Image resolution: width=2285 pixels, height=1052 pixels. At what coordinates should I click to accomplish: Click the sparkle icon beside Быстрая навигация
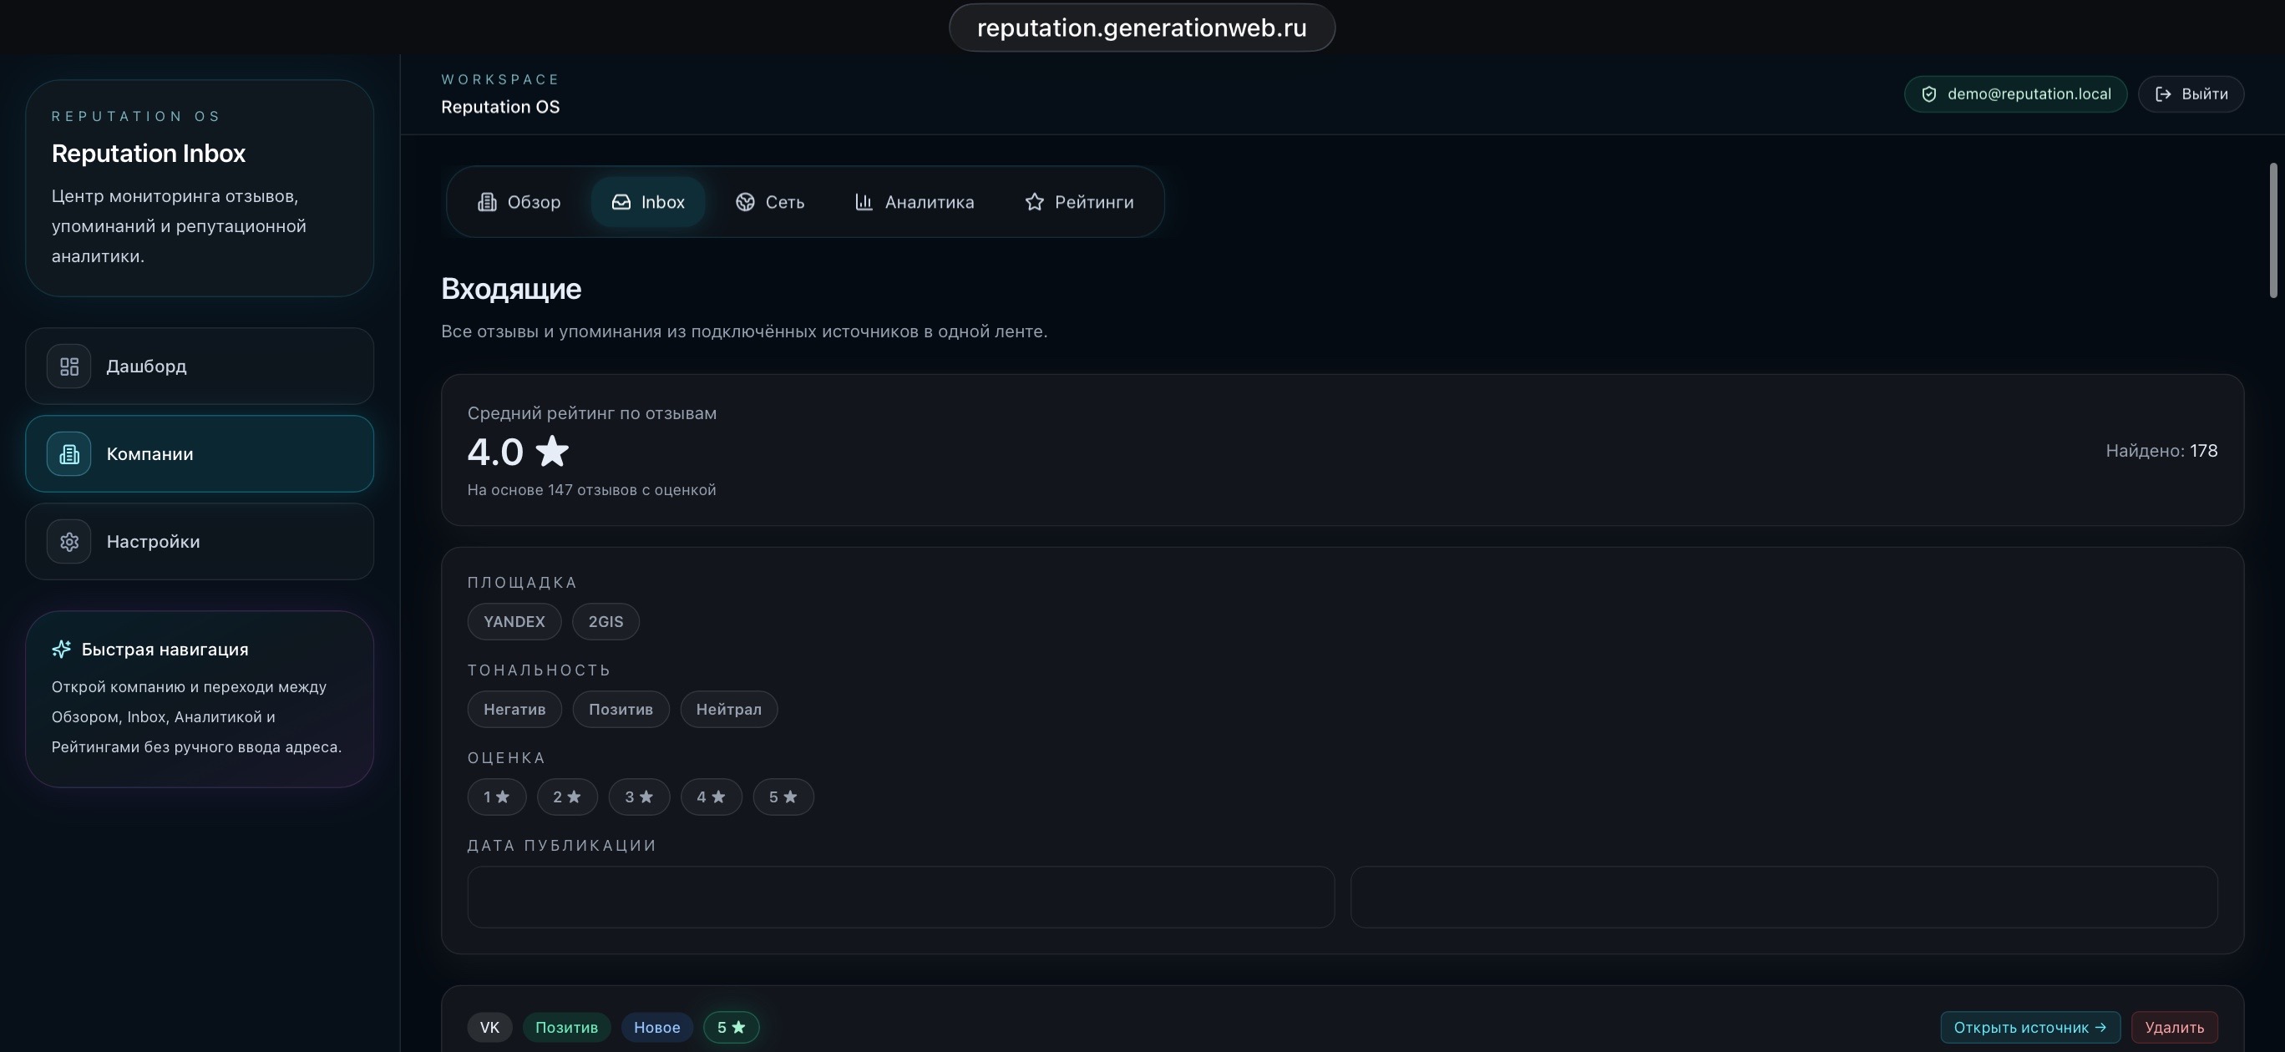click(x=61, y=650)
